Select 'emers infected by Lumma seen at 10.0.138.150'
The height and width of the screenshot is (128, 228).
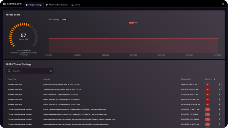(62, 100)
